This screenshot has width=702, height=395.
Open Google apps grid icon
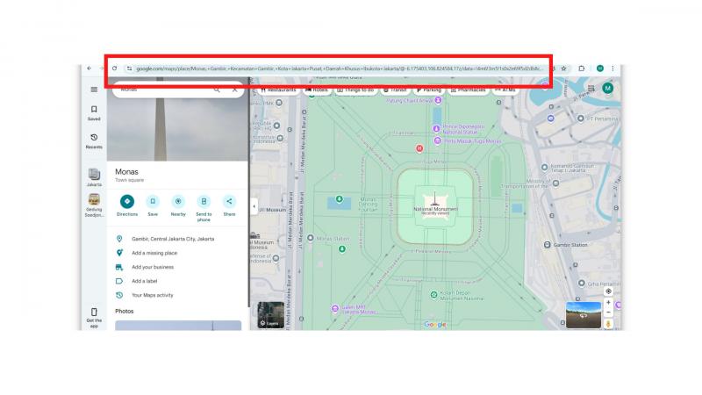[591, 89]
